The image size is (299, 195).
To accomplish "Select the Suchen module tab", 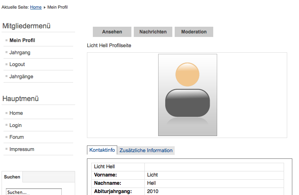I will (12, 177).
